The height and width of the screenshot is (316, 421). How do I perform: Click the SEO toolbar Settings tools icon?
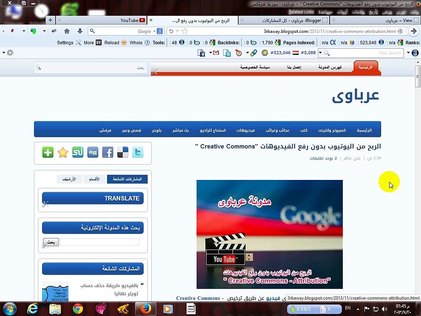point(78,43)
